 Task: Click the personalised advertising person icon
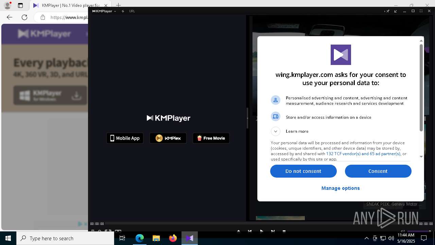pos(276,100)
